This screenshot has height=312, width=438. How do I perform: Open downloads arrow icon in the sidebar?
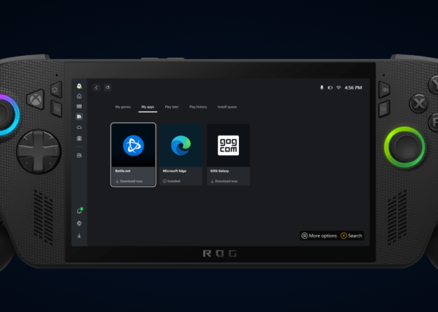point(80,236)
